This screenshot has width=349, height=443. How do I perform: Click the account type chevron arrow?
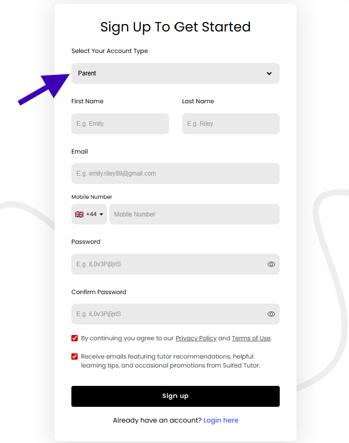pyautogui.click(x=269, y=73)
